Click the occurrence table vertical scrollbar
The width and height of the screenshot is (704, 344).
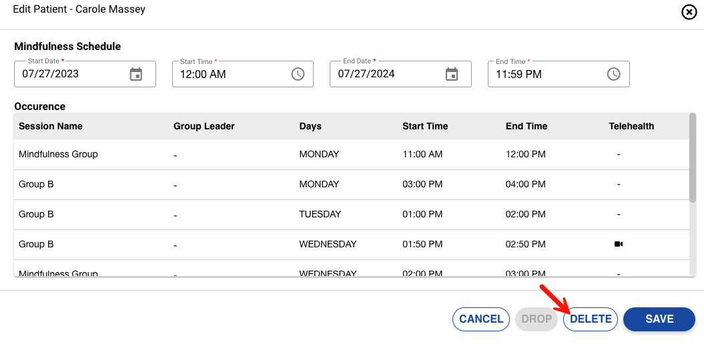[x=693, y=160]
